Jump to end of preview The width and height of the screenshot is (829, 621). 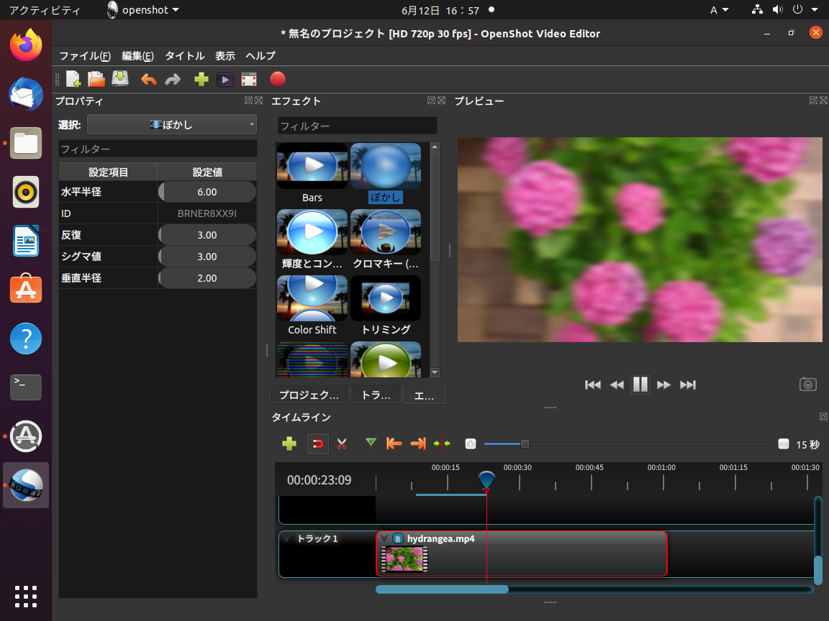click(x=688, y=385)
